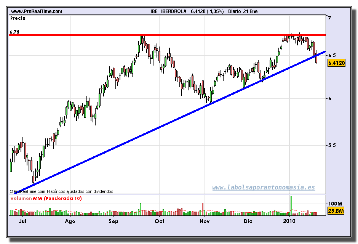Image resolution: width=358 pixels, height=244 pixels.
Task: Click the ProRealTime.com copyright notice
Action: pyautogui.click(x=62, y=191)
